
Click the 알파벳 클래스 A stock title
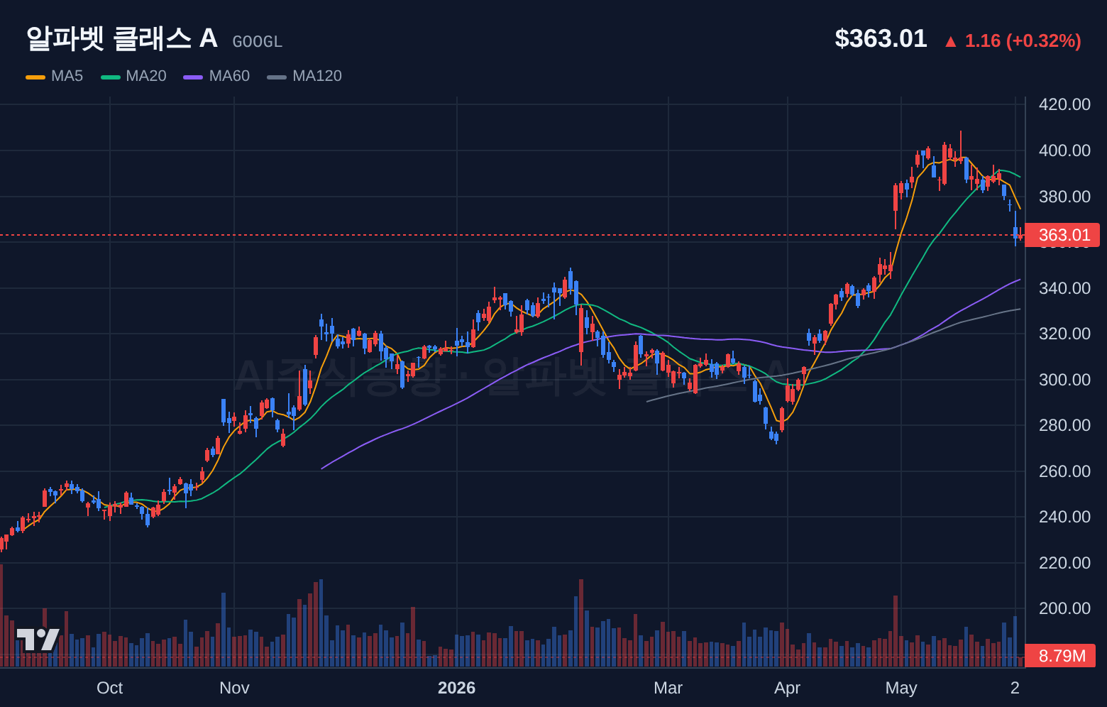[121, 38]
